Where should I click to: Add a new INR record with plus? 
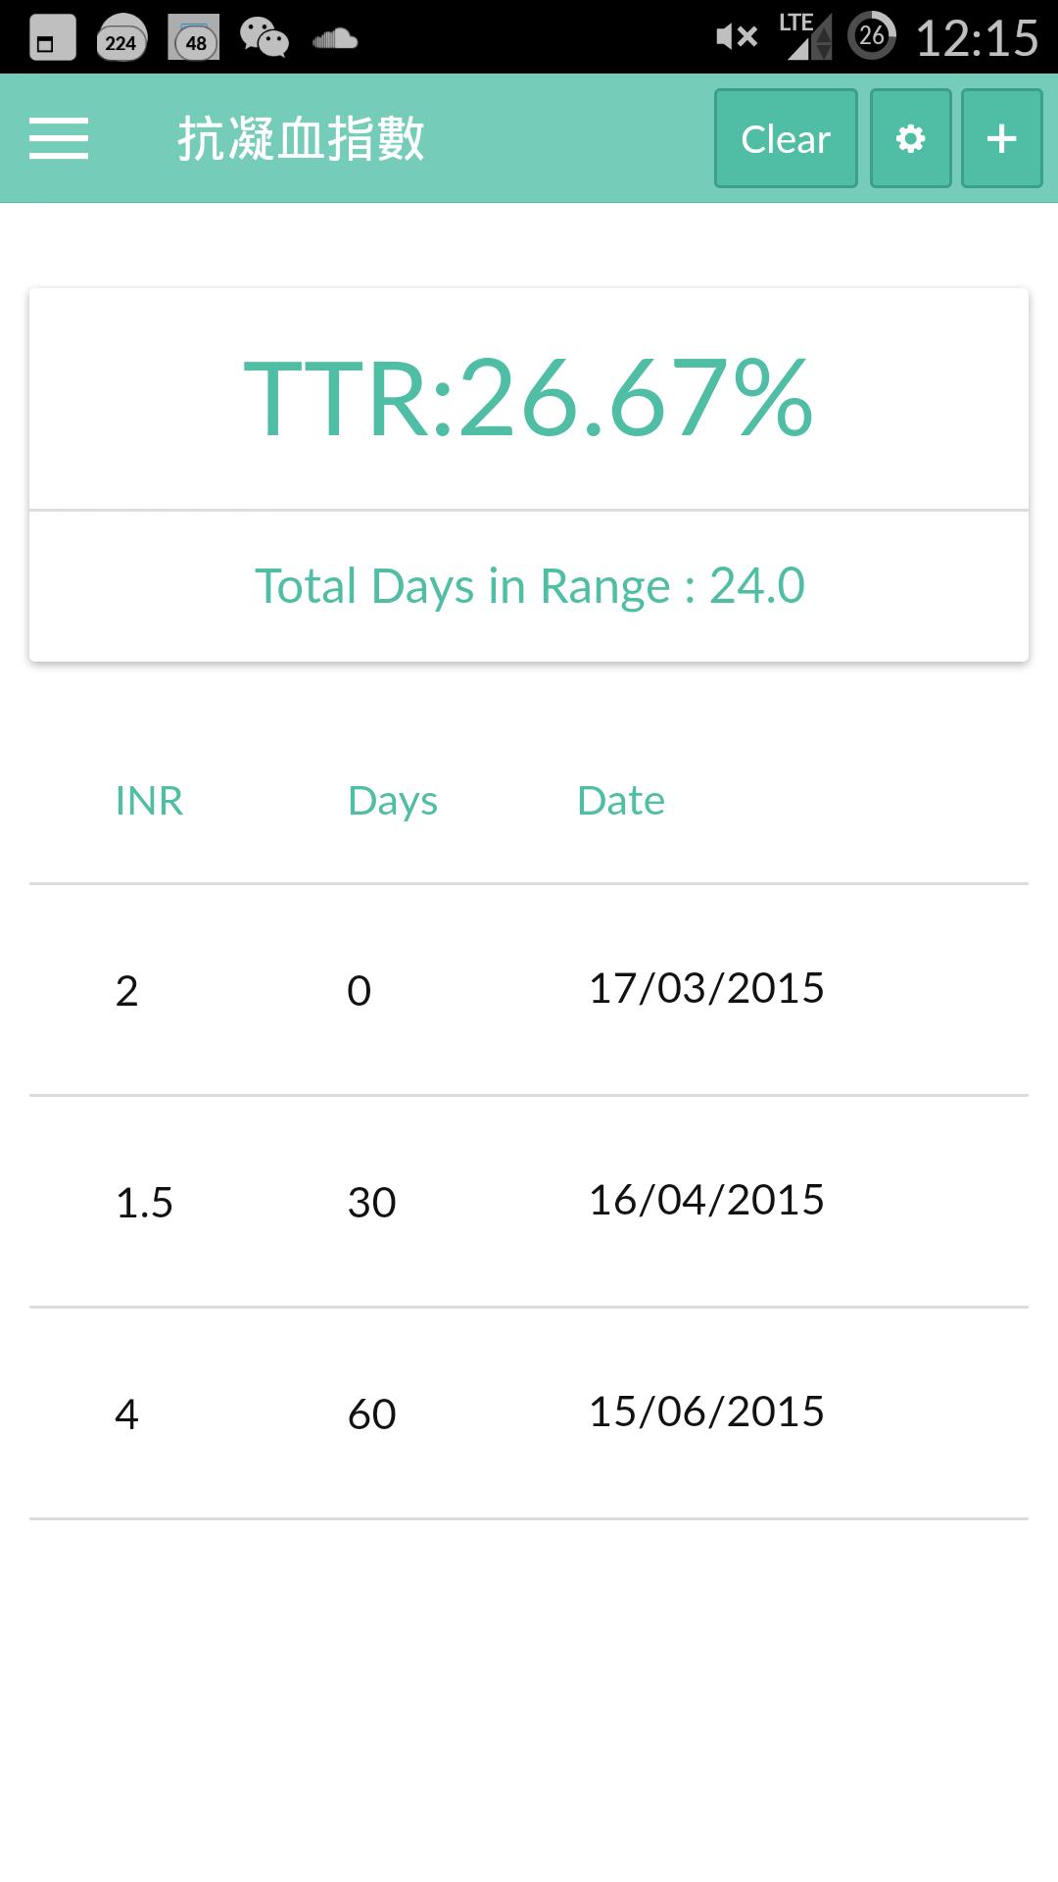[1001, 138]
